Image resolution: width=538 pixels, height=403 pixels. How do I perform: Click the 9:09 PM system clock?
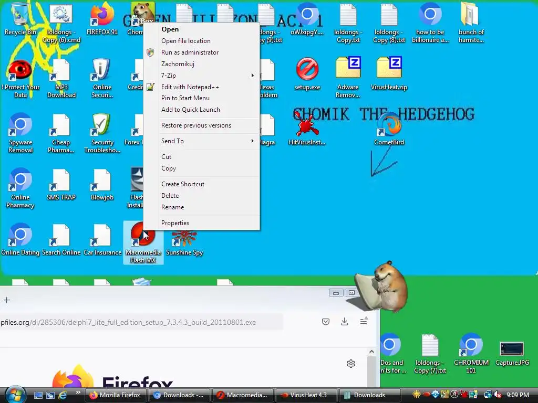coord(518,395)
